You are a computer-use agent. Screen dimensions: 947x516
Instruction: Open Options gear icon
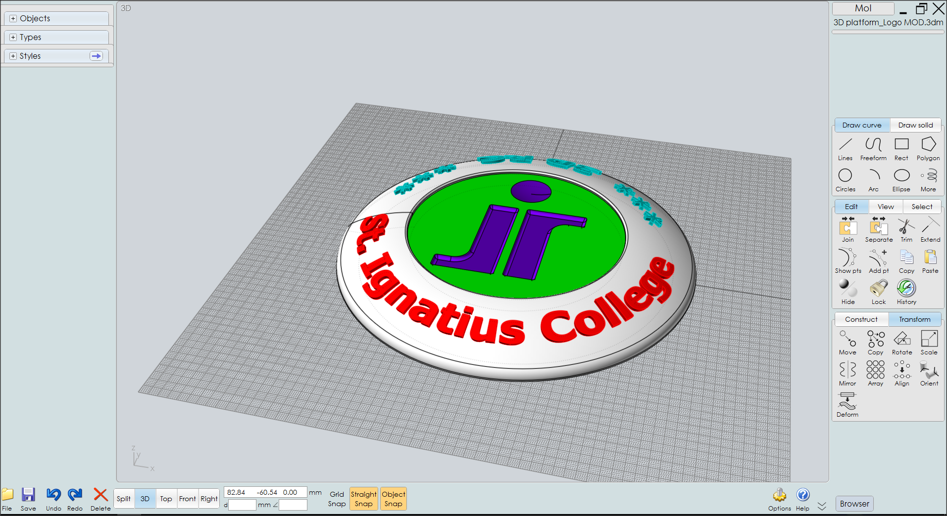[780, 499]
